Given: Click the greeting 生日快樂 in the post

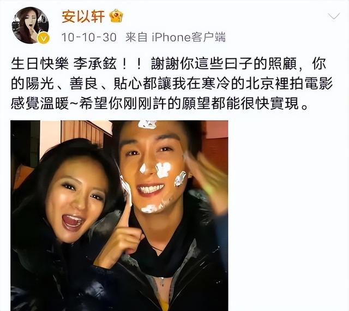Looking at the screenshot, I should [40, 64].
